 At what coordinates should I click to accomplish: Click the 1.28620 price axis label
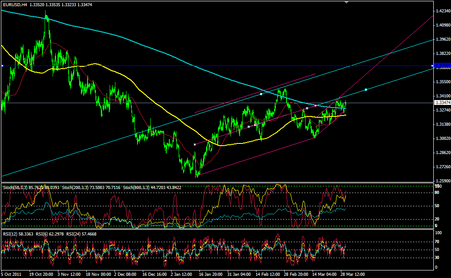pos(443,152)
